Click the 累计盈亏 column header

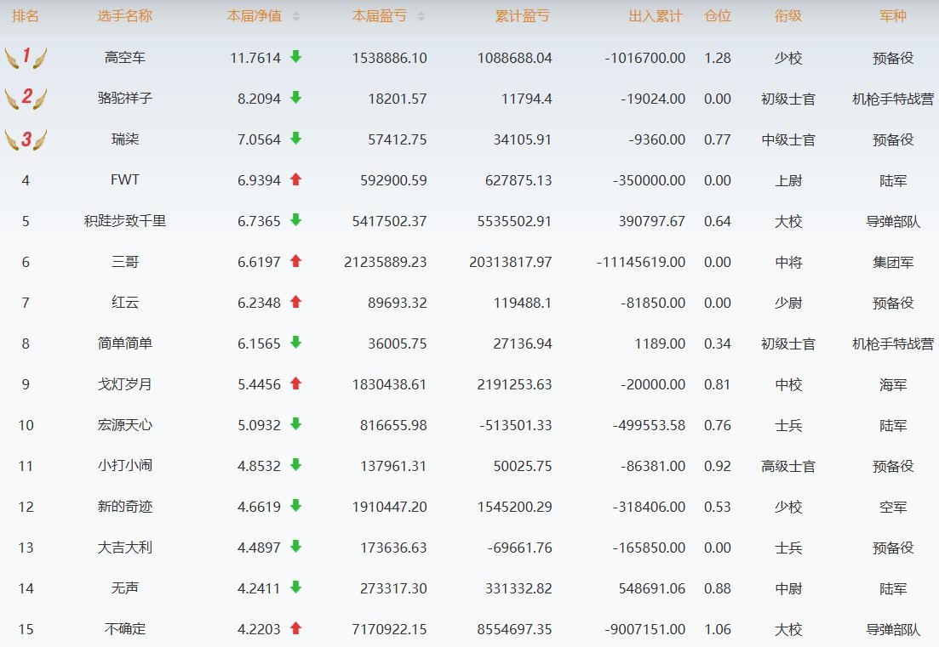click(522, 17)
